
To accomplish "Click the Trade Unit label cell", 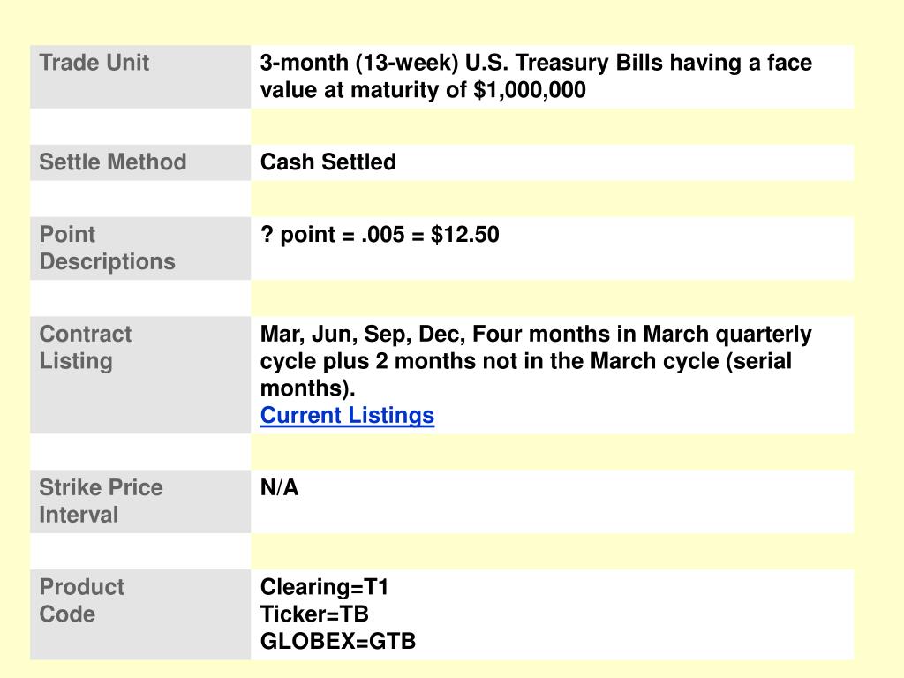I will click(140, 77).
